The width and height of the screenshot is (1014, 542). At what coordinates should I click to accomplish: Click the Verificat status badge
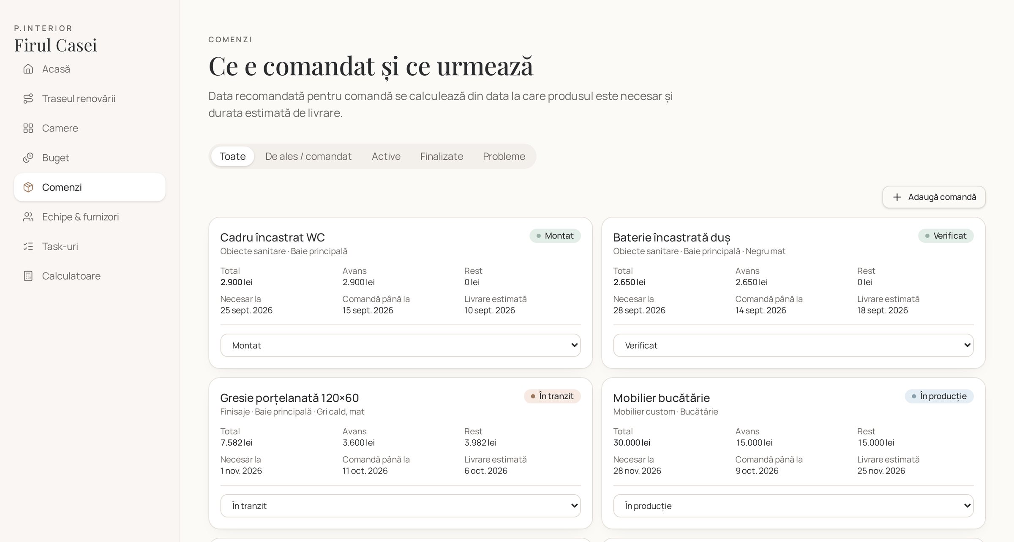coord(946,236)
